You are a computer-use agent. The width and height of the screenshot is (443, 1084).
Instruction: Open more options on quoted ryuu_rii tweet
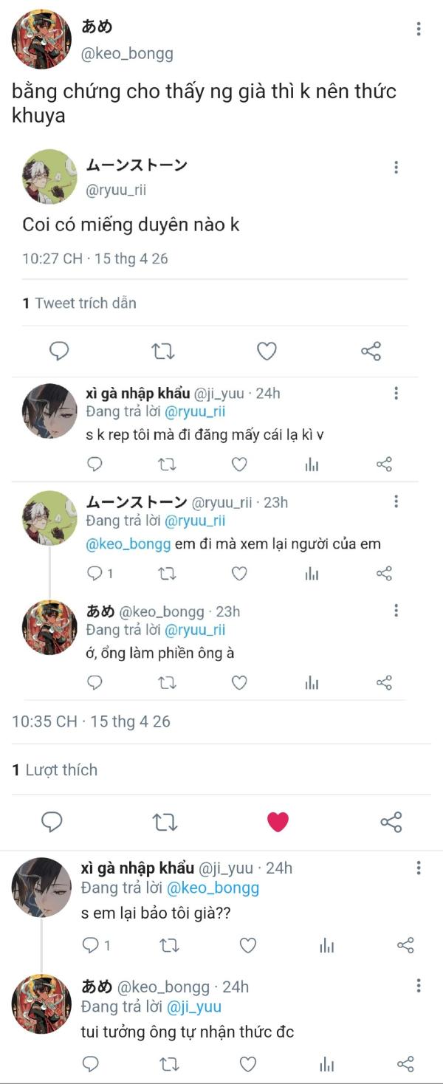coord(396,167)
